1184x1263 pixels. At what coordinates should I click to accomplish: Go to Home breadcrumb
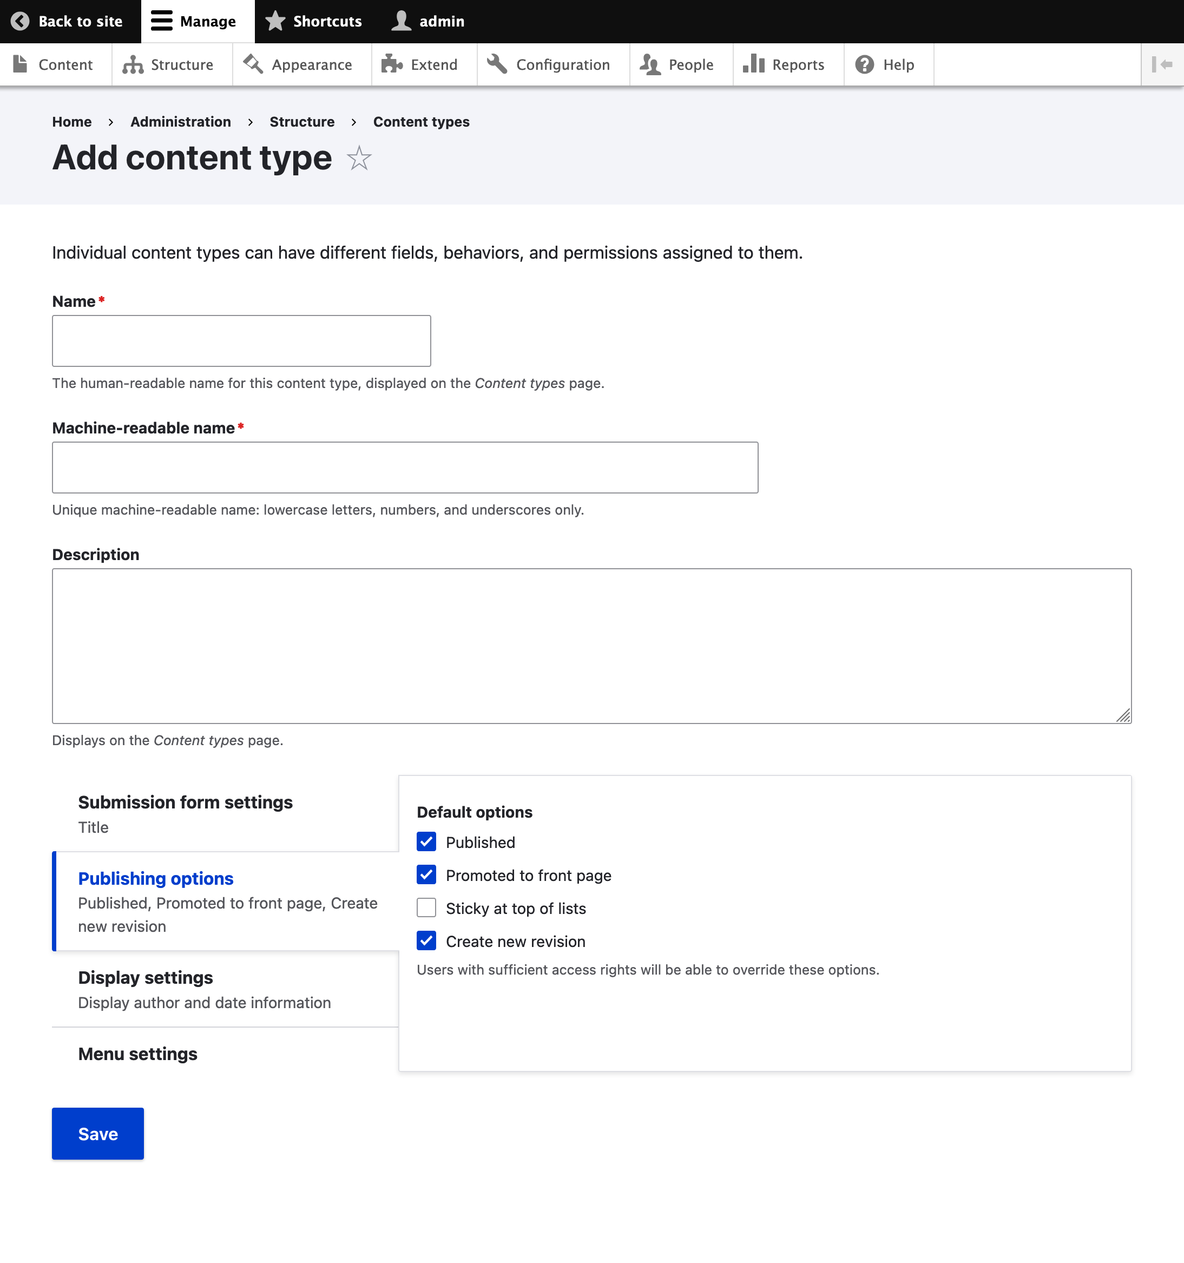click(72, 122)
